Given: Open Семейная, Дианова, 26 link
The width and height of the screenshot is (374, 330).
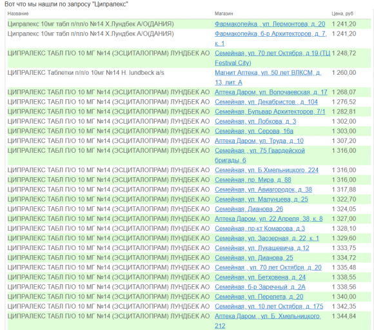Looking at the screenshot, I should [x=249, y=209].
